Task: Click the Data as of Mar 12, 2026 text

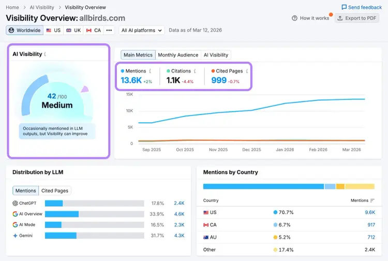Action: pos(195,30)
